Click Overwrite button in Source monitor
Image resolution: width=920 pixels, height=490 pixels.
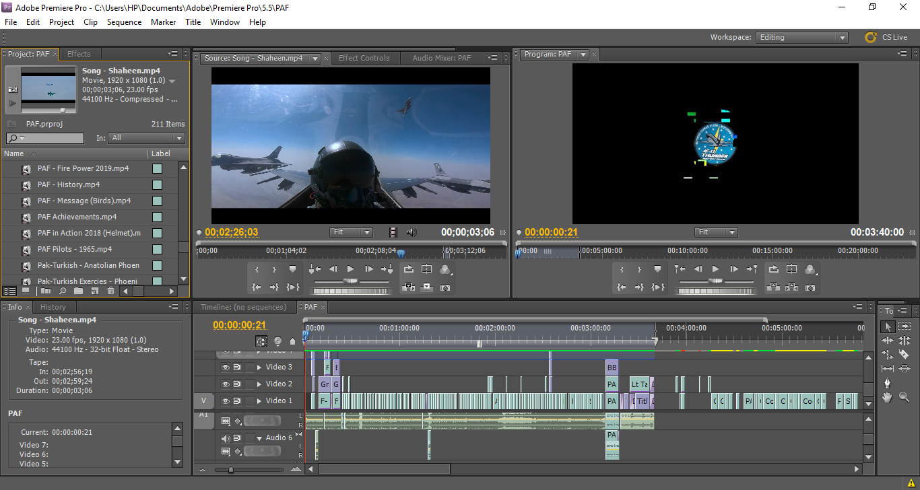(x=426, y=287)
